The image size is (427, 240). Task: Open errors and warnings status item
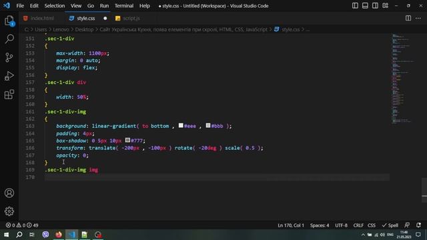[x=22, y=225]
